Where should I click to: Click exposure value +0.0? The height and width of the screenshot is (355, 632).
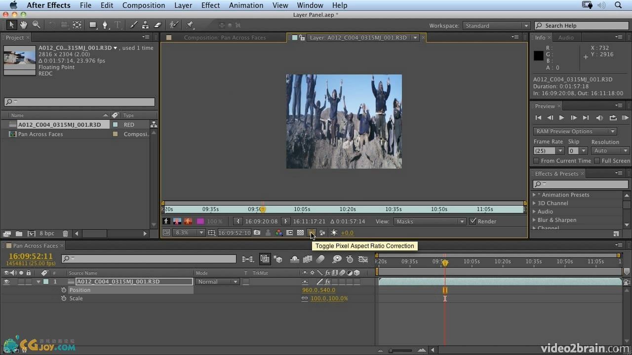(x=347, y=233)
